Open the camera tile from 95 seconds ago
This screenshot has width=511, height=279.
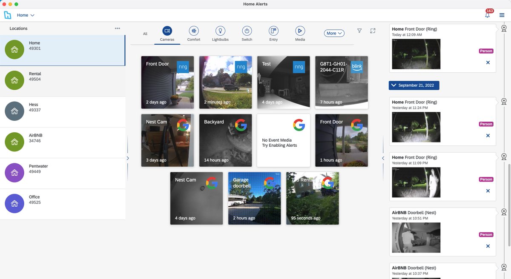point(313,198)
